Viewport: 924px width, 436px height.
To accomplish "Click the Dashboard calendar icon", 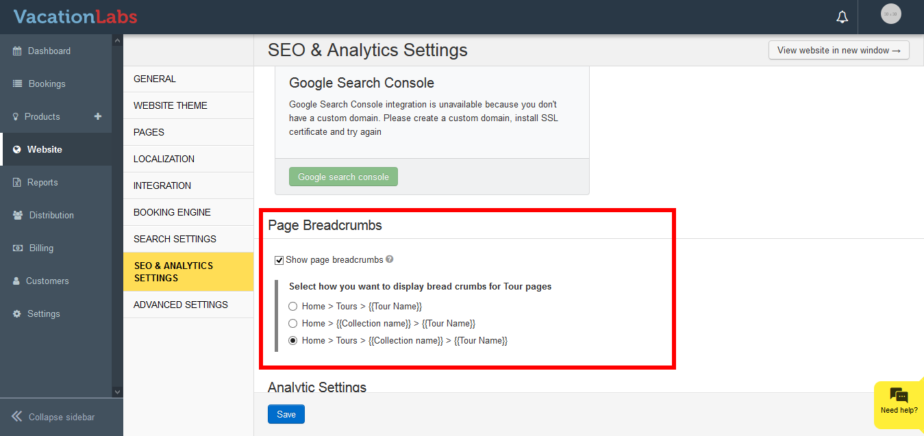I will click(x=17, y=51).
